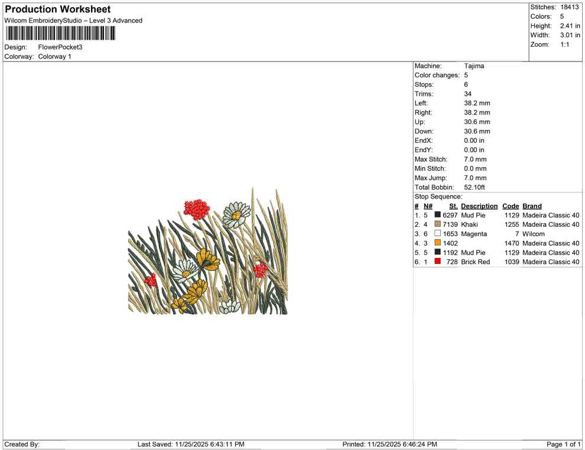585x450 pixels.
Task: Click the Production Worksheet title
Action: point(57,9)
